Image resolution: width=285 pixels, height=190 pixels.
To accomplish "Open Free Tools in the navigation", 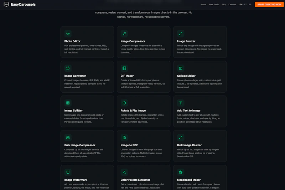I will click(x=214, y=5).
